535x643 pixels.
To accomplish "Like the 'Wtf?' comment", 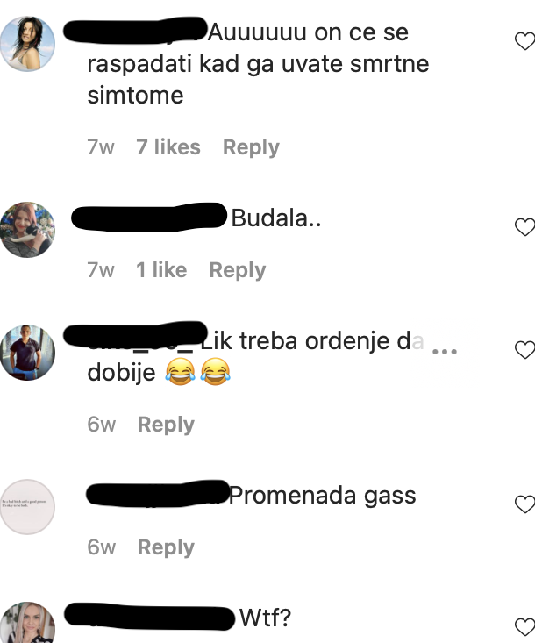I will point(524,626).
